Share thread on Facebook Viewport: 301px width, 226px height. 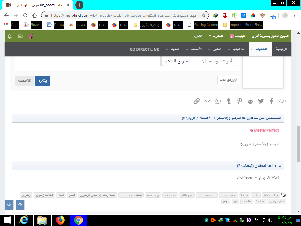pyautogui.click(x=272, y=101)
